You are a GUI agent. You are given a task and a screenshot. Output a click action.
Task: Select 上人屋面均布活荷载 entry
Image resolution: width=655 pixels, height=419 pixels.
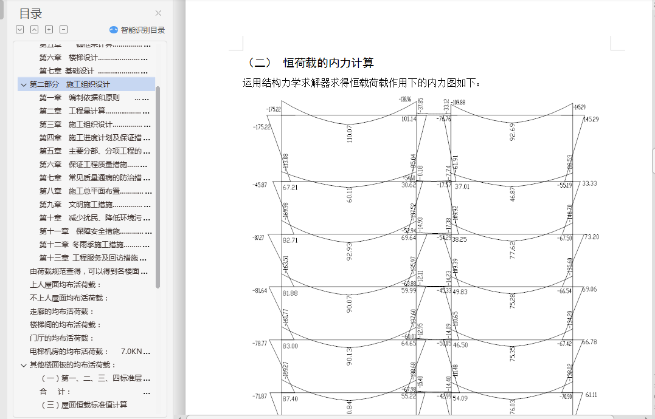pos(65,285)
